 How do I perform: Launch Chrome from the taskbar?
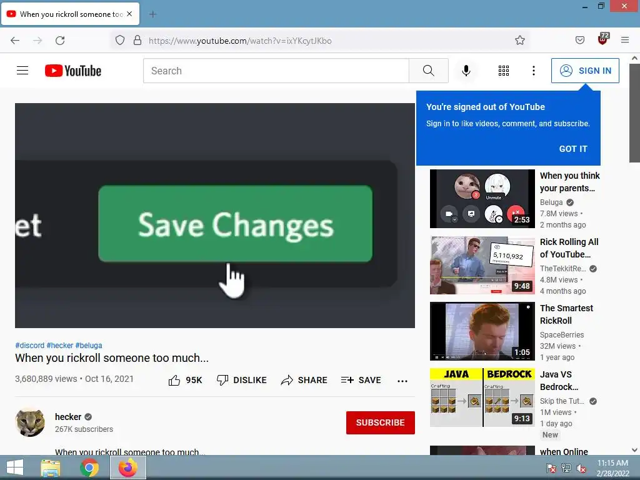tap(89, 467)
